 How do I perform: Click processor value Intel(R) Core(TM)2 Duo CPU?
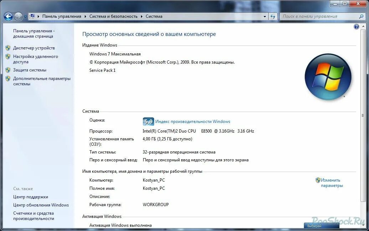(x=169, y=131)
